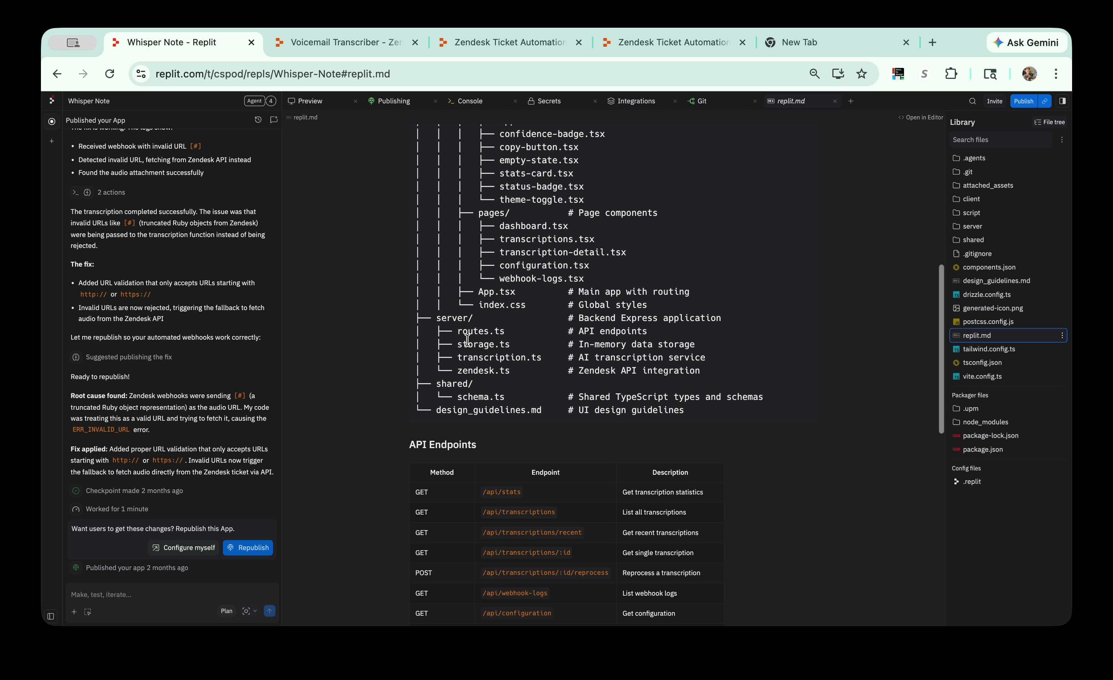Open the app testing mode dropdown chevron
This screenshot has width=1113, height=680.
click(255, 611)
